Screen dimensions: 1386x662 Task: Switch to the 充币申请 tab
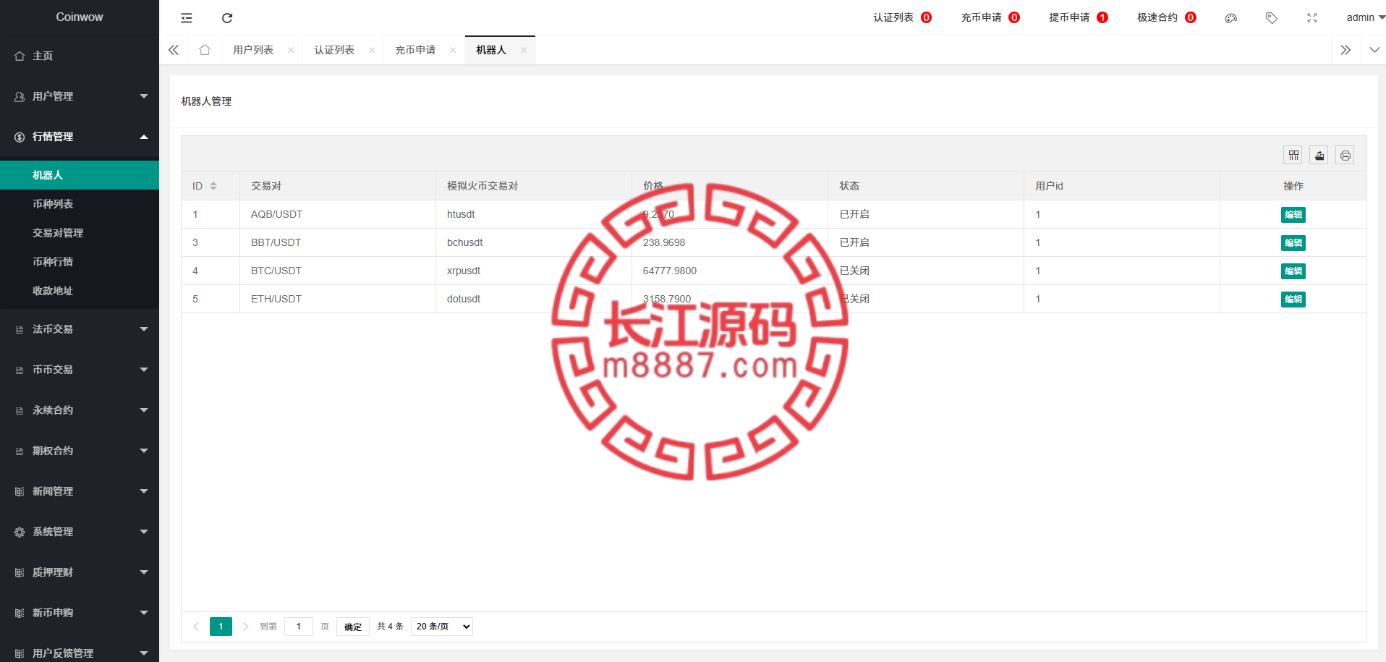click(415, 50)
